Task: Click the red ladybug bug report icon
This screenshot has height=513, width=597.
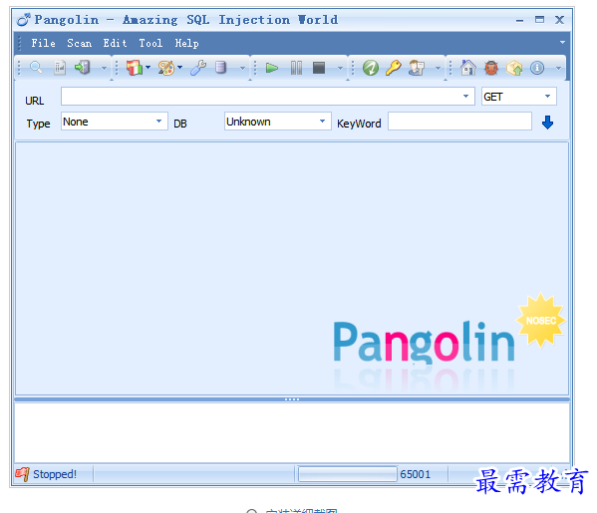Action: tap(491, 68)
